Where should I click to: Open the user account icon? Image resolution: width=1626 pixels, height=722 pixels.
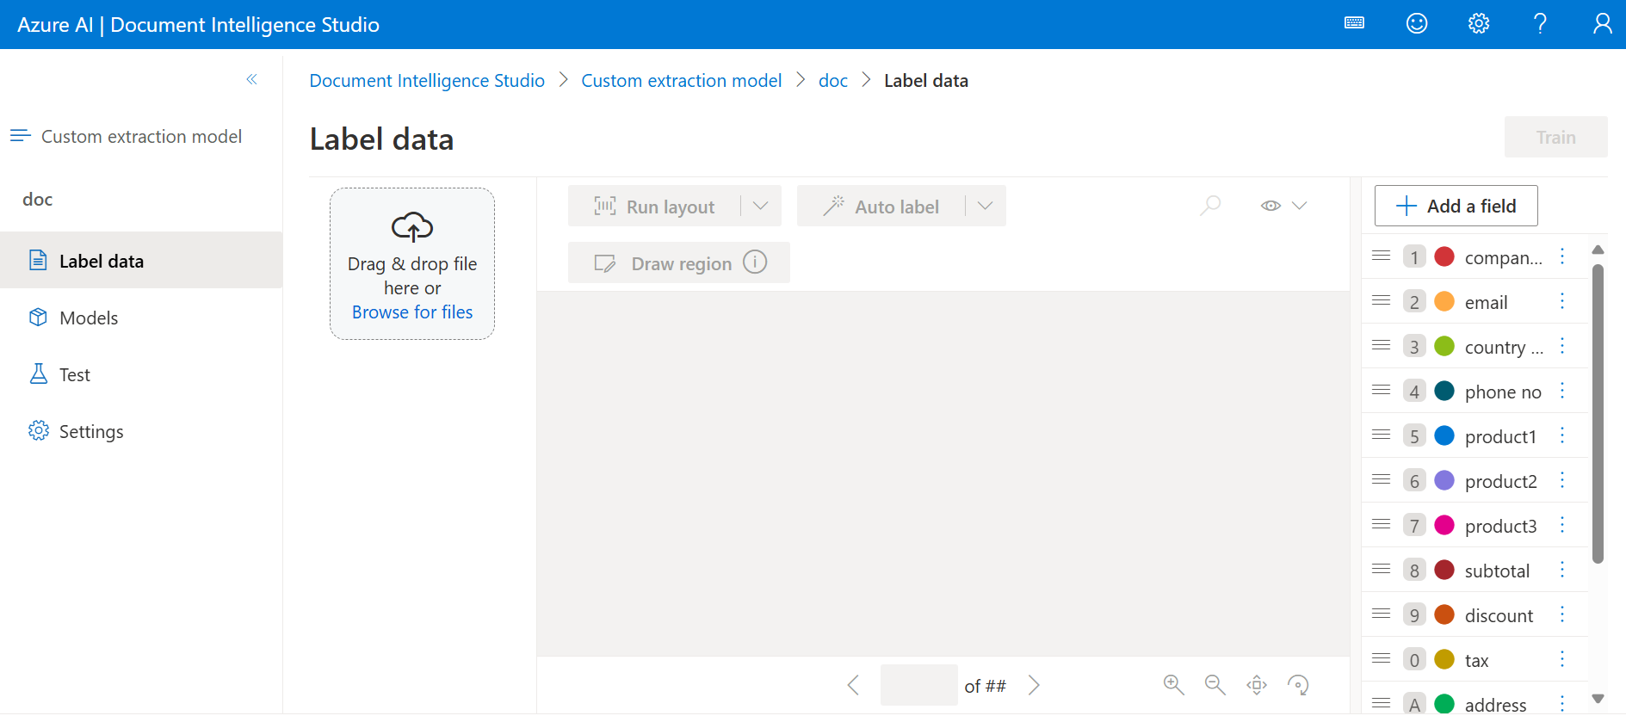click(x=1602, y=23)
